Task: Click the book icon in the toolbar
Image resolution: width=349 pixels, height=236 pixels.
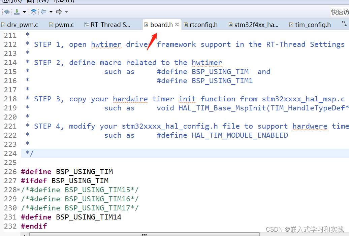Action: coord(7,12)
